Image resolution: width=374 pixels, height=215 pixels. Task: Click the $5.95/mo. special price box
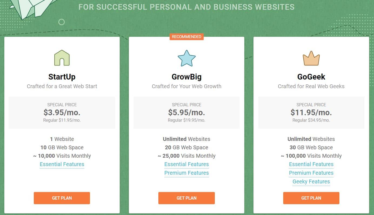186,113
